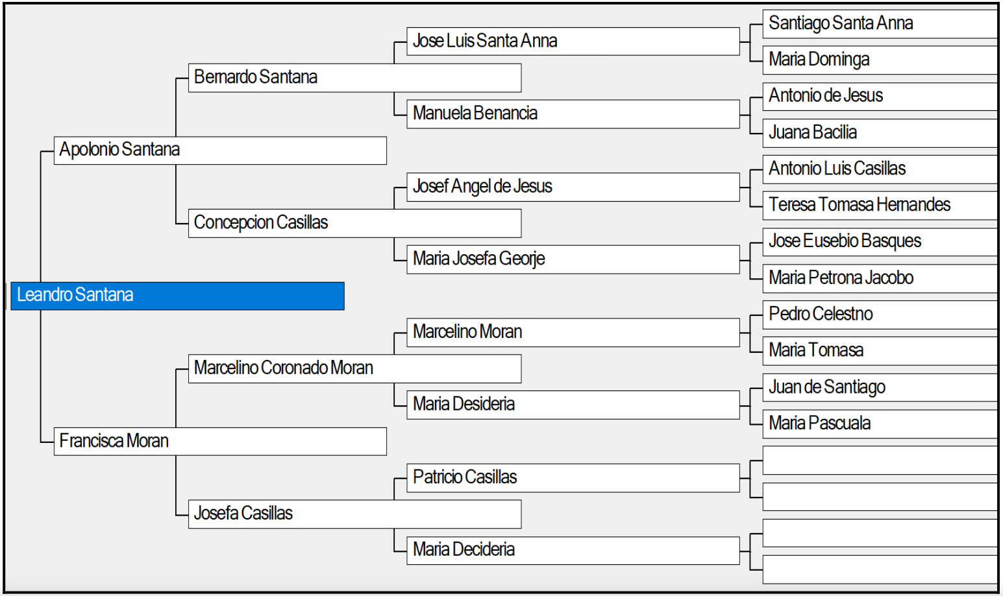The width and height of the screenshot is (1003, 596).
Task: Pick the Manuela Benancia box
Action: [573, 114]
